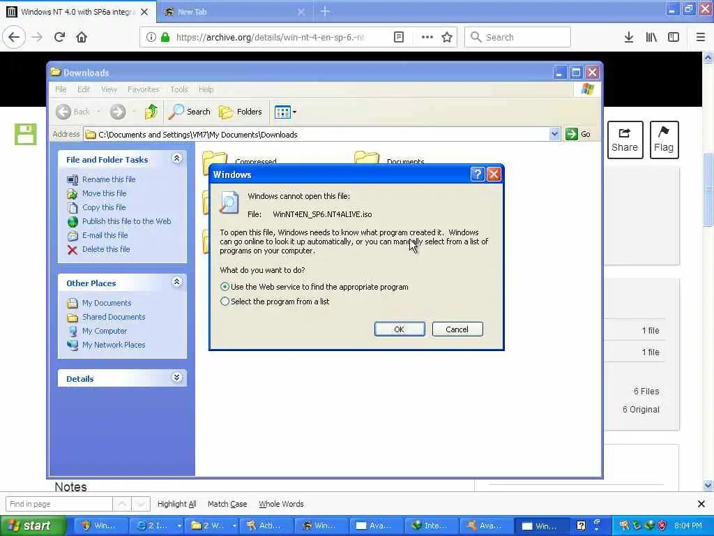Click the Find in page field
714x536 pixels.
click(x=59, y=504)
